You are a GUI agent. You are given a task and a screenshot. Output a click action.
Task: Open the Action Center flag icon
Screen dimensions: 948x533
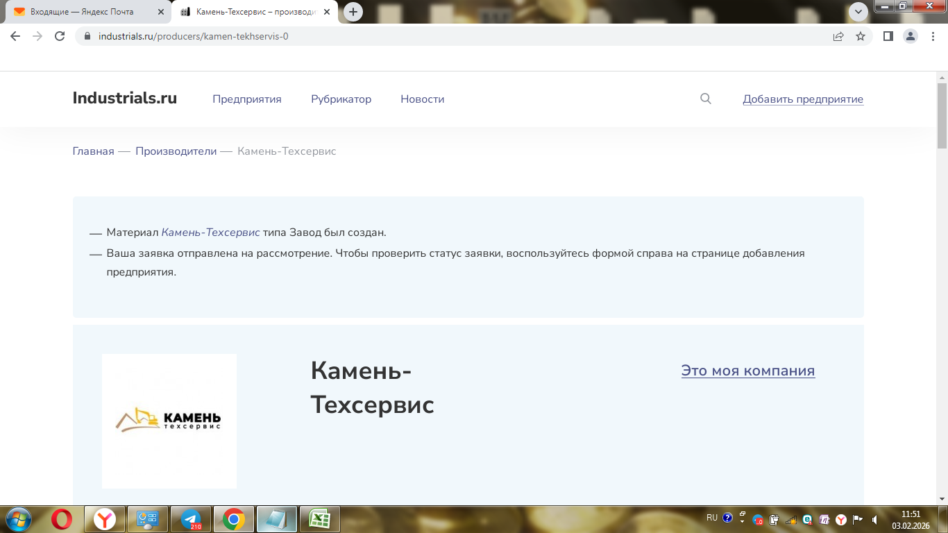coord(858,519)
